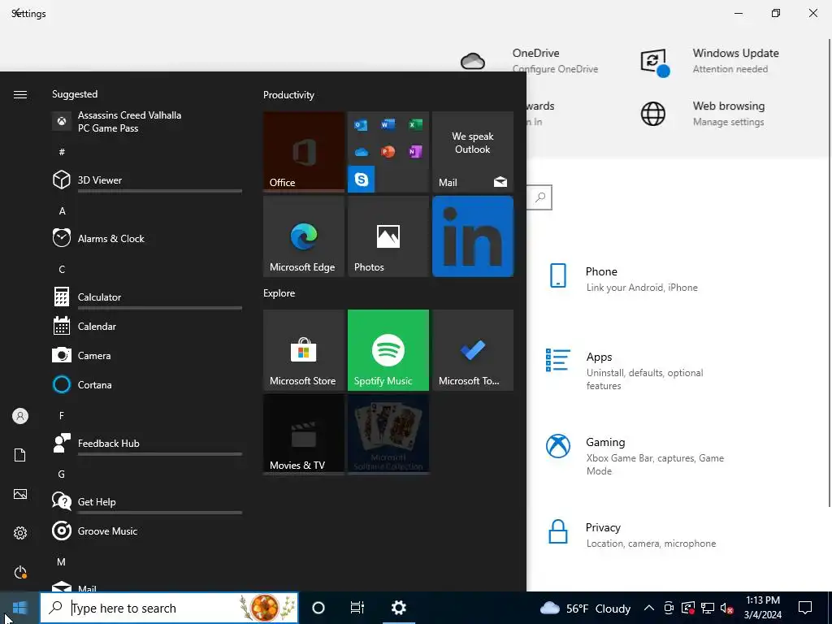Image resolution: width=832 pixels, height=624 pixels.
Task: Click the # section header
Action: coord(62,152)
